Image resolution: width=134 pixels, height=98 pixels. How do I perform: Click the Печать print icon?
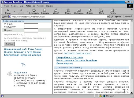tap(113, 10)
